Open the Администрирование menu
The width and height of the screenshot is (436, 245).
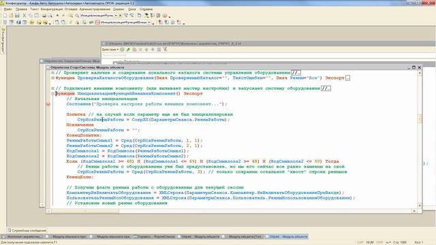(x=95, y=9)
